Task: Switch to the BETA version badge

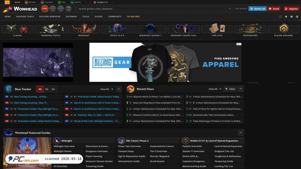Action: point(68,9)
